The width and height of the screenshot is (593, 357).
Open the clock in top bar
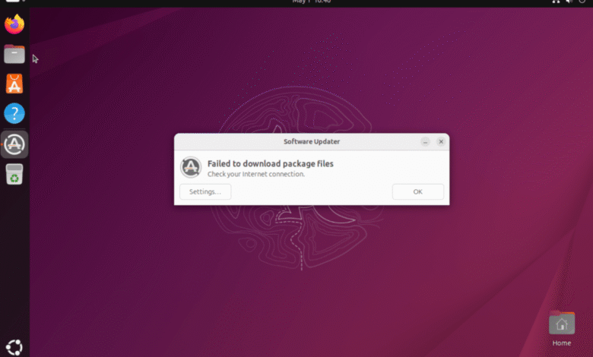coord(312,2)
